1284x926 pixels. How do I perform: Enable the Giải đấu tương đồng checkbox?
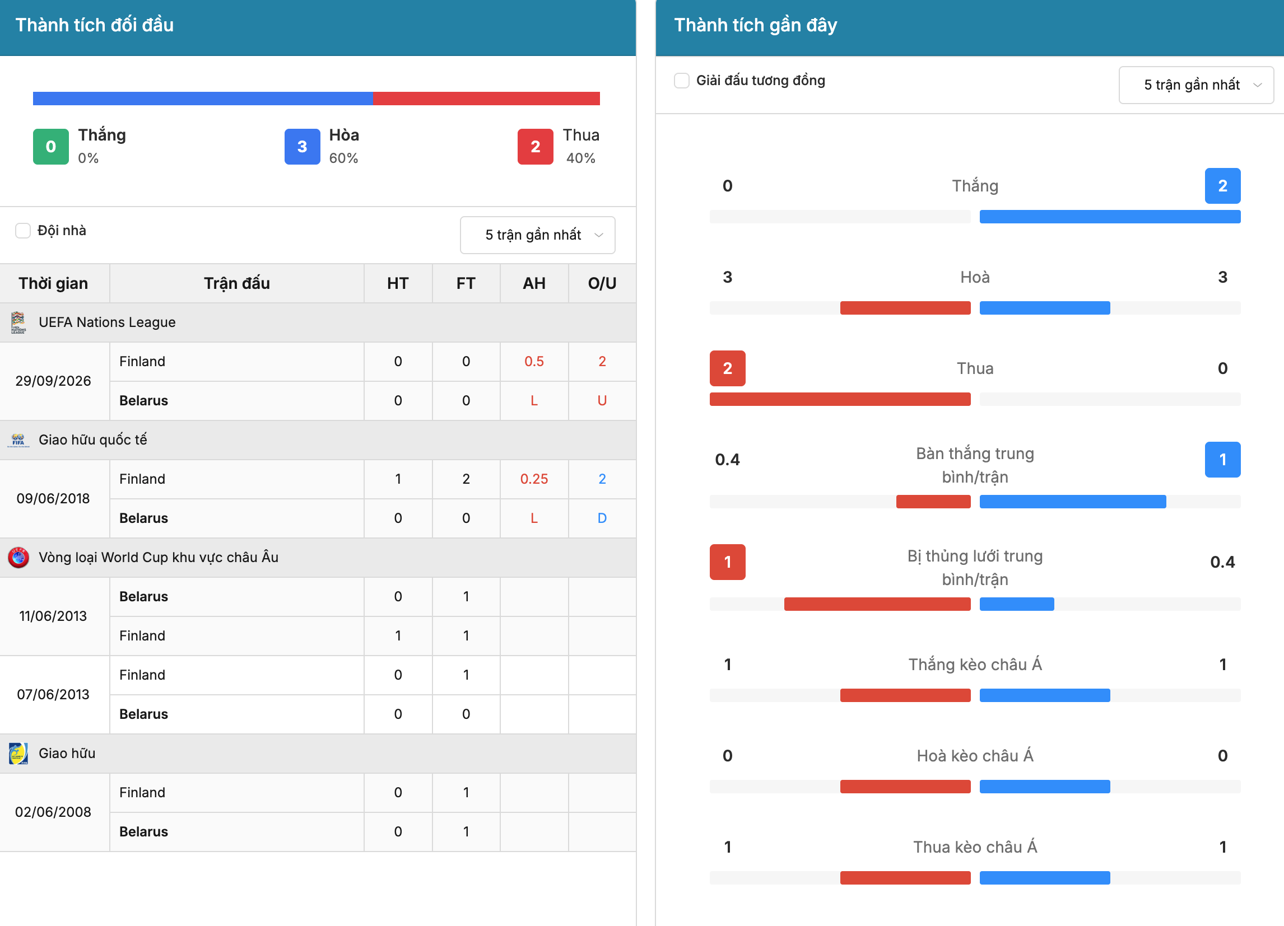682,80
